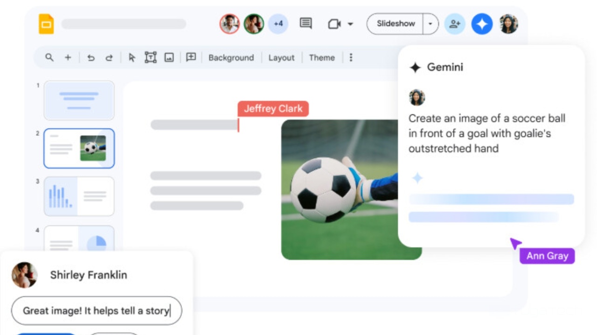This screenshot has height=335, width=597.
Task: Click the presentation title placeholder bar
Action: [124, 24]
